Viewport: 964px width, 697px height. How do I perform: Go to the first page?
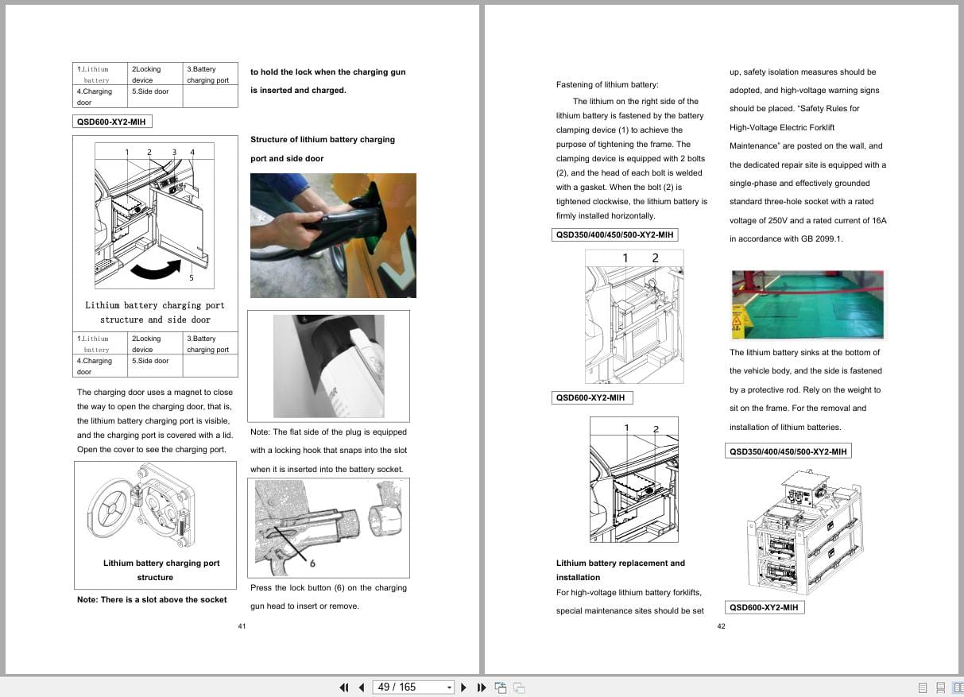tap(343, 687)
